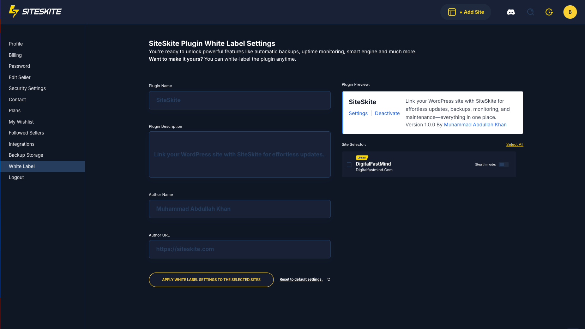Check the DigitalFastMind site checkbox
This screenshot has height=329, width=585.
349,164
